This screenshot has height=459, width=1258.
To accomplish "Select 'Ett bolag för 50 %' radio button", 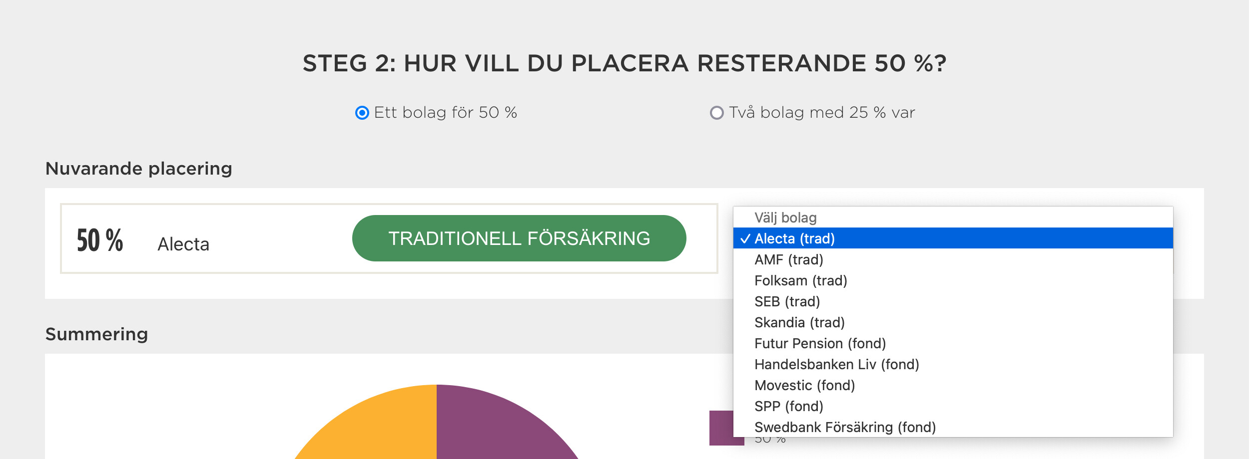I will 362,113.
